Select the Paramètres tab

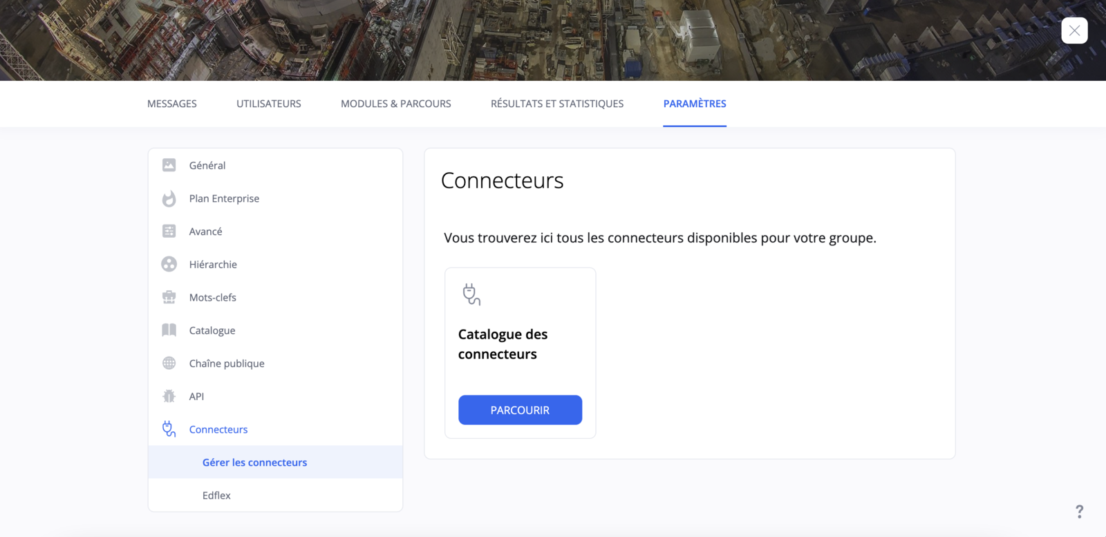pos(695,104)
